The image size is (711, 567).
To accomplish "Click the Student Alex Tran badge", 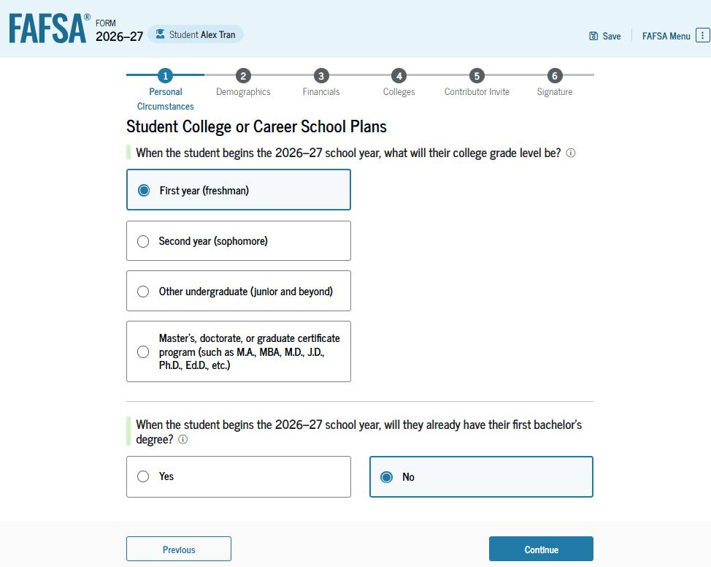I will (196, 34).
